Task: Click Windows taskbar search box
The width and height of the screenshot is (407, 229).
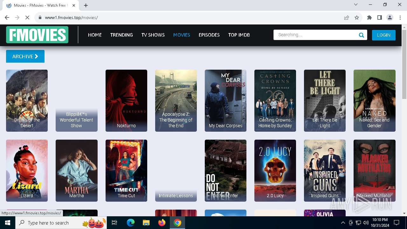Action: click(x=61, y=223)
